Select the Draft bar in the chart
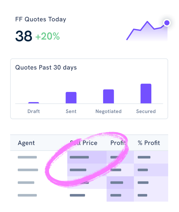179x212 pixels. point(33,103)
